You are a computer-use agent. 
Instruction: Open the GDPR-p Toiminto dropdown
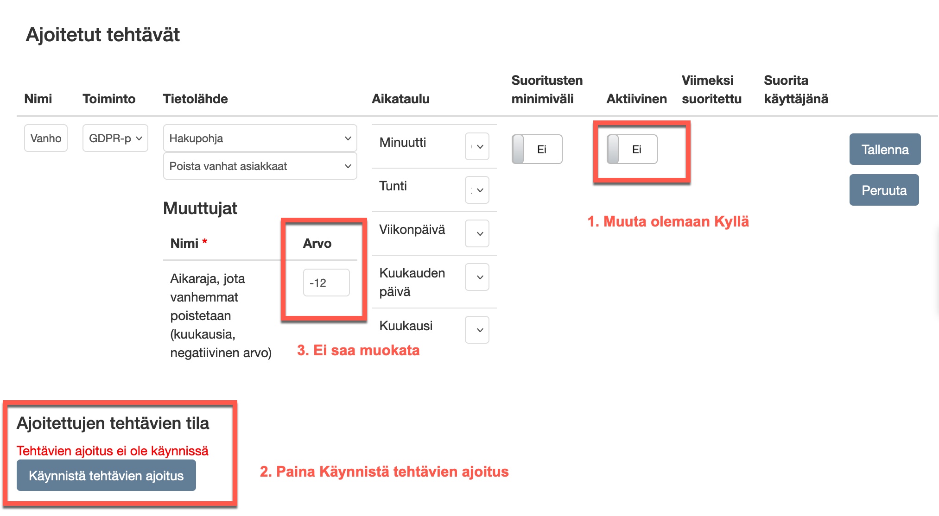[x=115, y=138]
